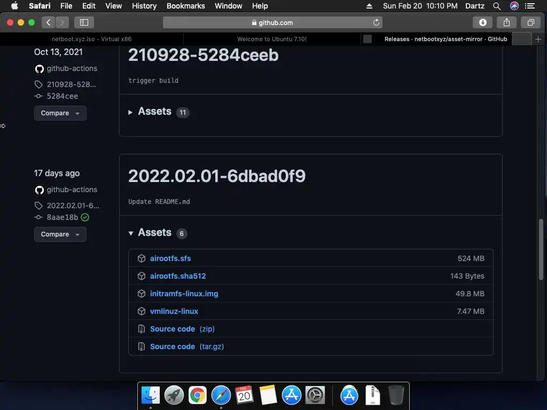Expand the Assets 11 section
547x410 pixels.
pyautogui.click(x=158, y=112)
